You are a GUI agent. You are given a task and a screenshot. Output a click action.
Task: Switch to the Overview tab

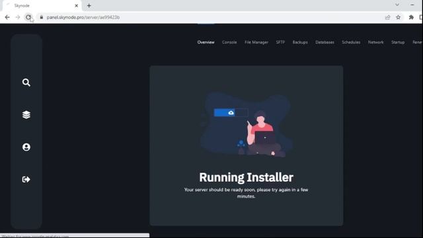coord(206,42)
